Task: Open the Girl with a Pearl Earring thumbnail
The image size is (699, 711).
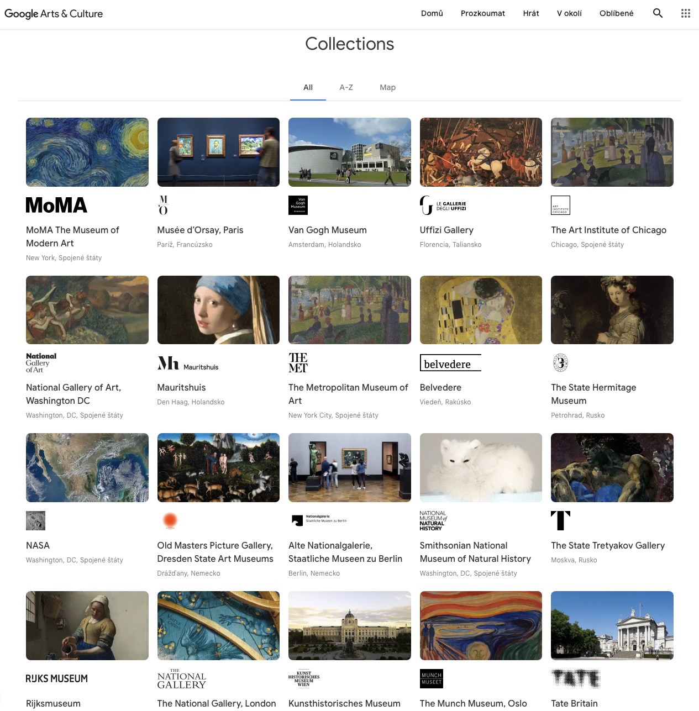Action: (218, 310)
